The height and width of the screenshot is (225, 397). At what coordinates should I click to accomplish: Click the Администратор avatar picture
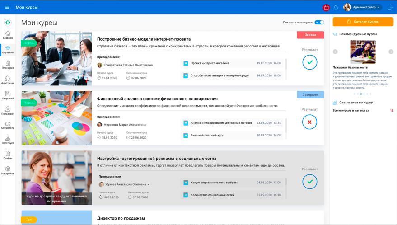347,7
